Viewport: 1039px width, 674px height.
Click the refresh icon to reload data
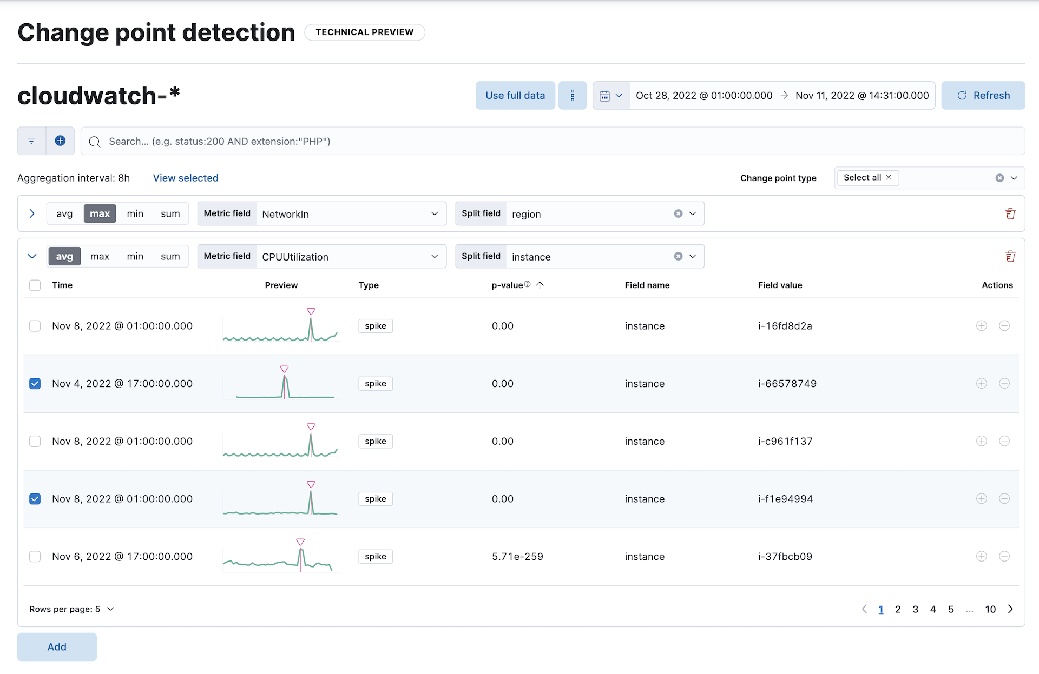pyautogui.click(x=962, y=95)
